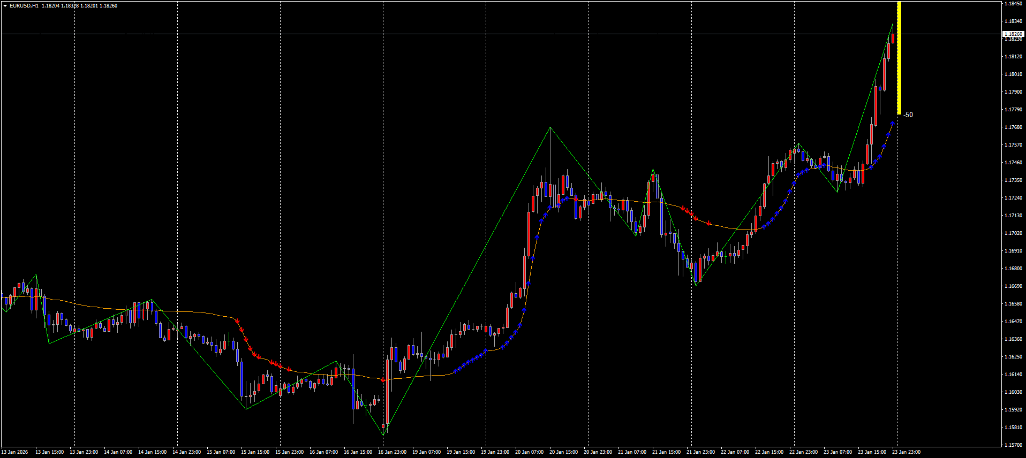Click the zigzag low near 21 Jan 23:00
This screenshot has width=1026, height=458.
(696, 285)
